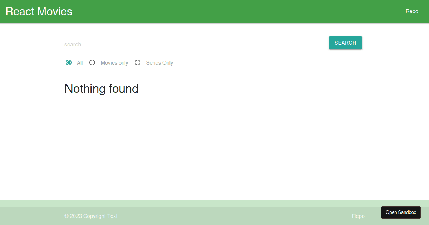429x225 pixels.
Task: Open the Repo link in the footer
Action: click(x=358, y=216)
